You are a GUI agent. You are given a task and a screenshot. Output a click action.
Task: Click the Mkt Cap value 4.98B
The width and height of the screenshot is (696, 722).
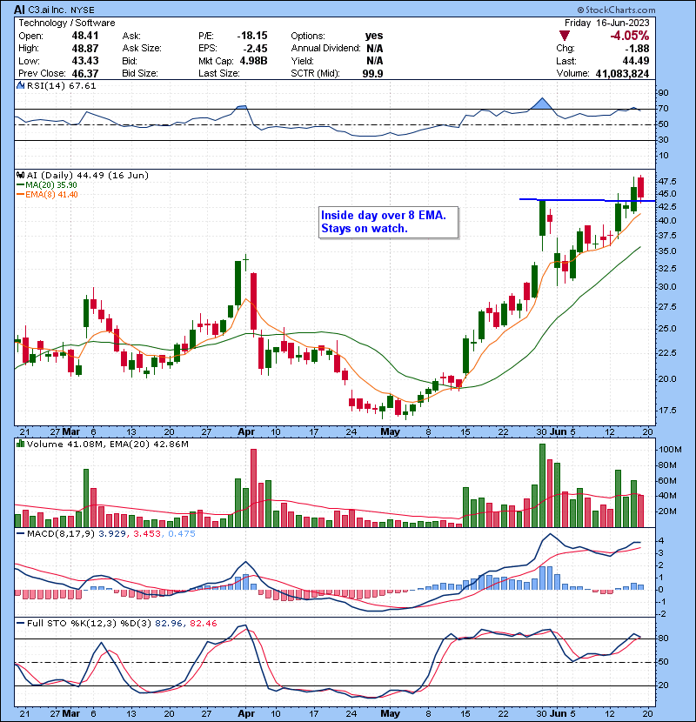pos(253,61)
